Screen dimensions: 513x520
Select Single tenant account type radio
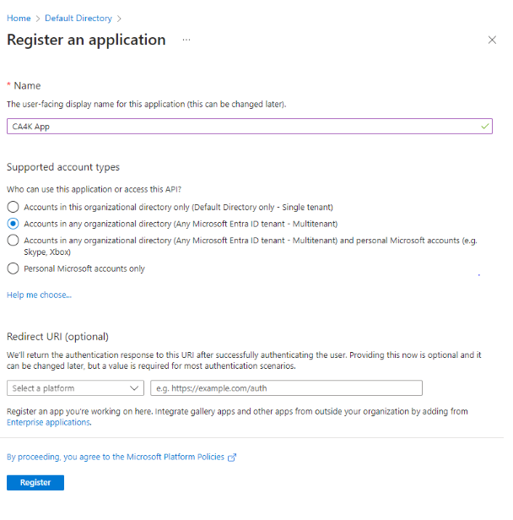[x=13, y=207]
